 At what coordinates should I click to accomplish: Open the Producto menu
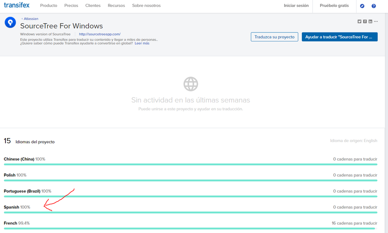click(49, 5)
